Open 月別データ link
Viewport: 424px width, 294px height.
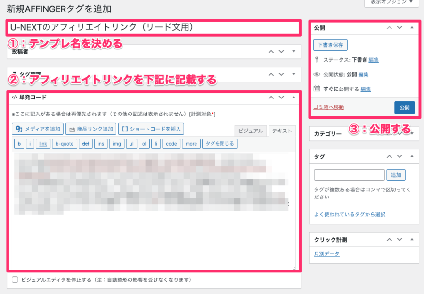tap(326, 254)
